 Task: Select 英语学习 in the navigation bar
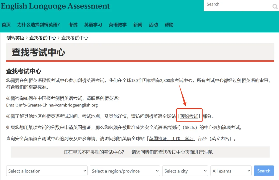point(93,25)
